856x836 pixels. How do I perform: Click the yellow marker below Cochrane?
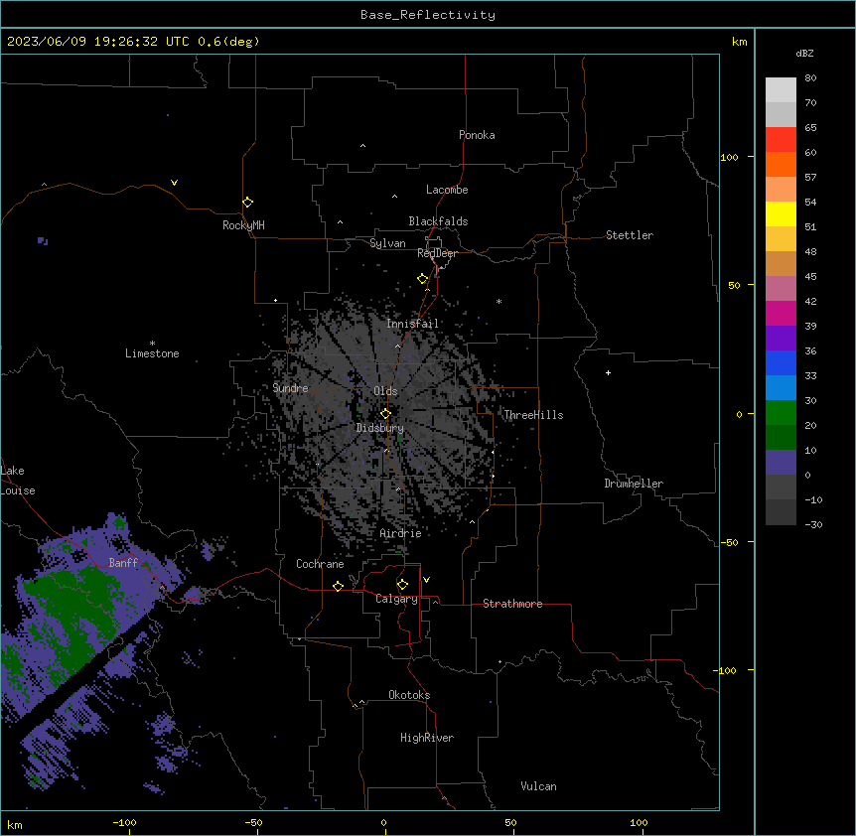pos(338,586)
